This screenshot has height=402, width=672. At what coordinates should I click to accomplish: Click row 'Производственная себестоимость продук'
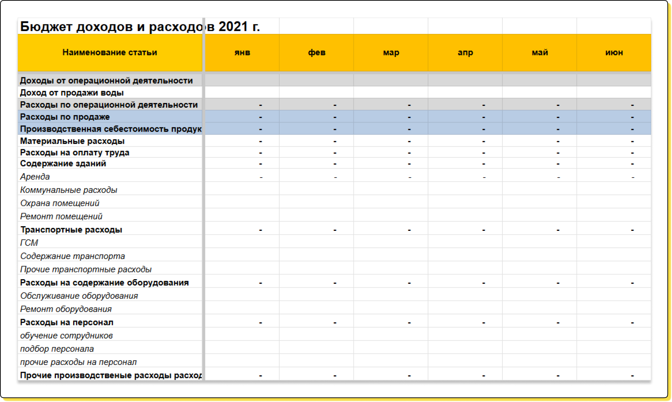334,129
